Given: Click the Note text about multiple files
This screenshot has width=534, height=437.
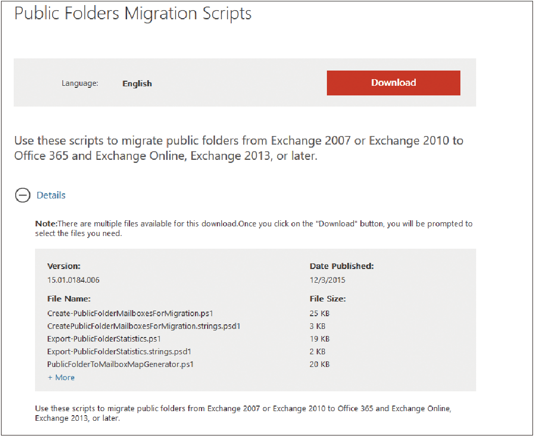Looking at the screenshot, I should tap(254, 228).
